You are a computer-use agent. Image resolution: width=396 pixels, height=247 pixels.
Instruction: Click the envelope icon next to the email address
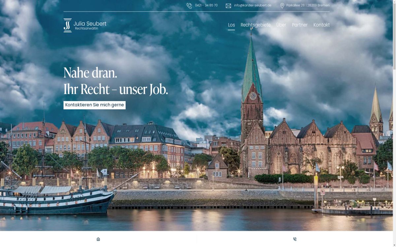coord(227,5)
